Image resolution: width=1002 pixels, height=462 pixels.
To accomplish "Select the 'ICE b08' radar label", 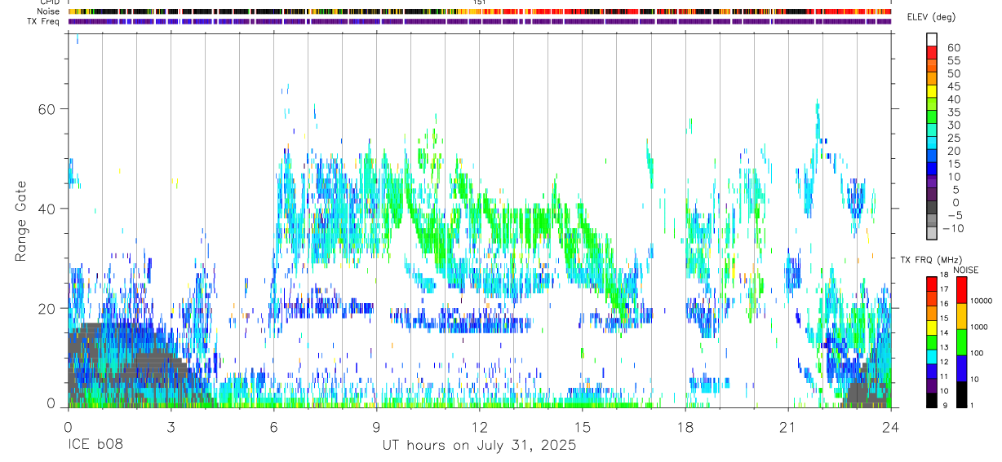I will (x=97, y=446).
